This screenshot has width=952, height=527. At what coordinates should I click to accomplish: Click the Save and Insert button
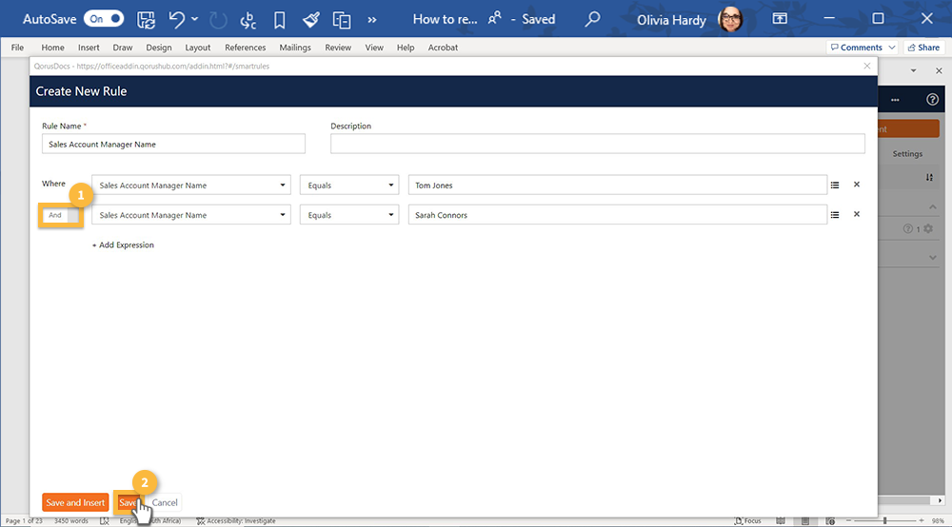[75, 502]
